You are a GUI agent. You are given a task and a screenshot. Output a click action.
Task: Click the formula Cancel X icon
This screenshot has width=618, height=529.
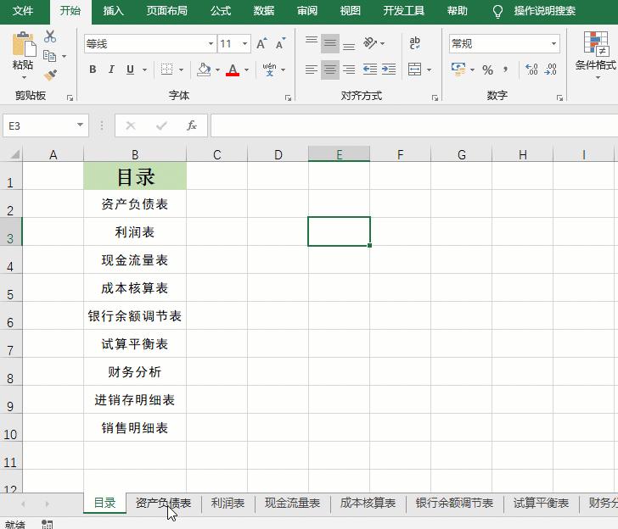(131, 126)
